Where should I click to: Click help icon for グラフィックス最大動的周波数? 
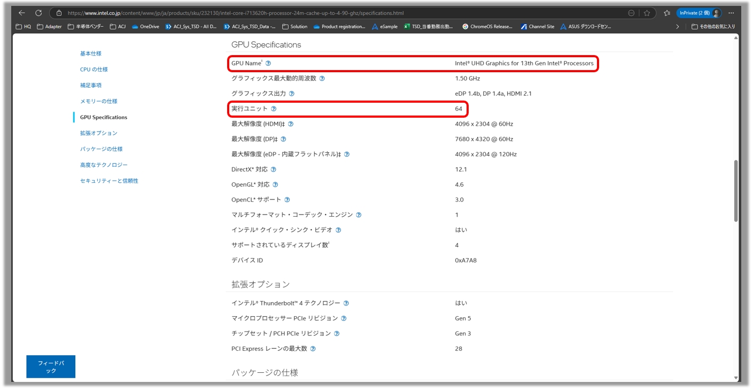tap(322, 78)
